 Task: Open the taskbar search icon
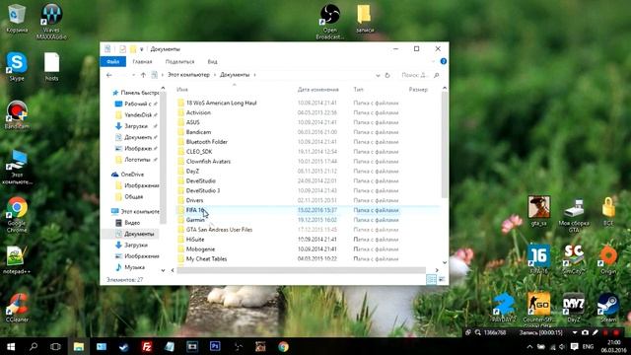click(34, 346)
